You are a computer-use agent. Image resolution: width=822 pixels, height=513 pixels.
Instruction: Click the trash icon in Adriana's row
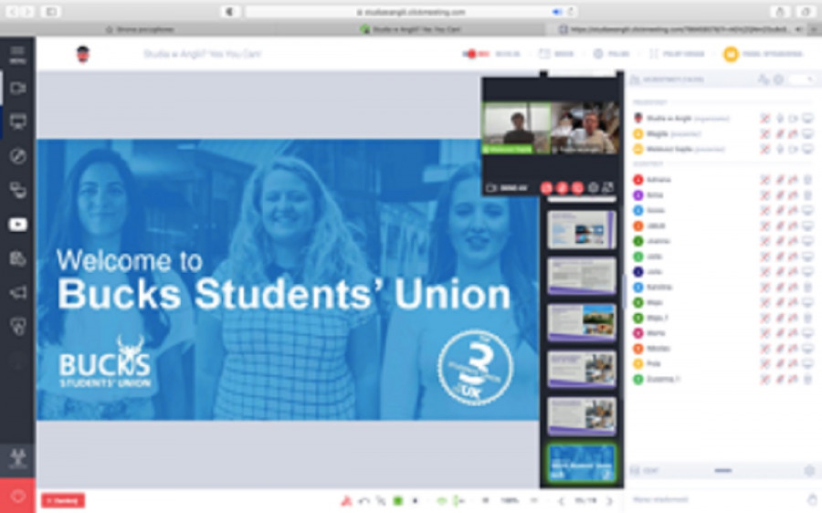click(808, 180)
